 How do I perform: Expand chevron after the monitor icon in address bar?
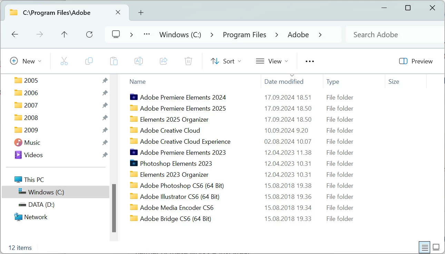pyautogui.click(x=131, y=34)
